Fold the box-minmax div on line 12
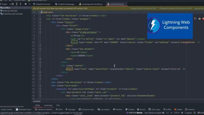 coord(40,49)
